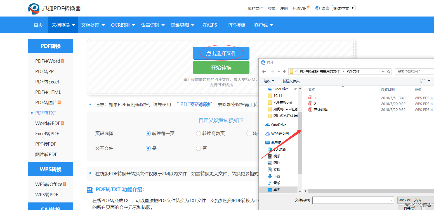Click 登录 link
The image size is (434, 210).
tap(272, 8)
